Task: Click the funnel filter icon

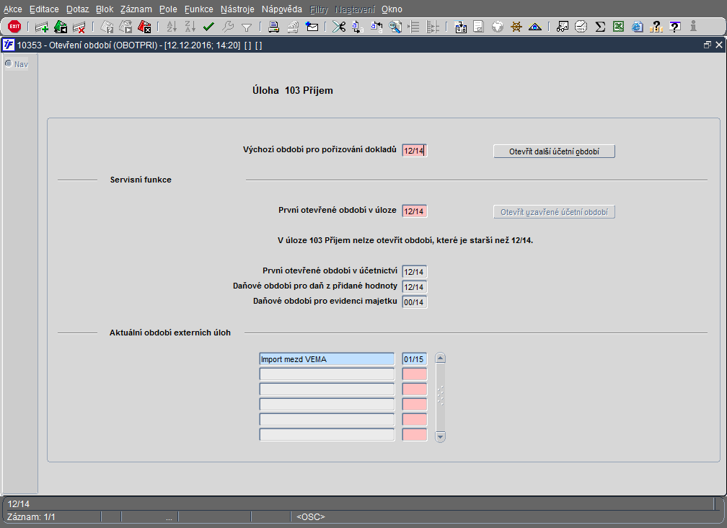Action: click(247, 27)
